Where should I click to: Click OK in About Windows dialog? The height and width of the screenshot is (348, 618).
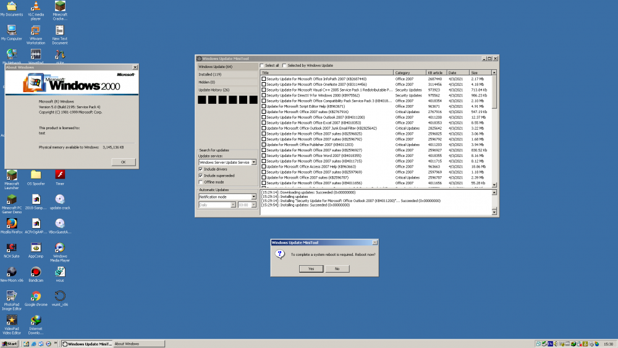pyautogui.click(x=124, y=162)
